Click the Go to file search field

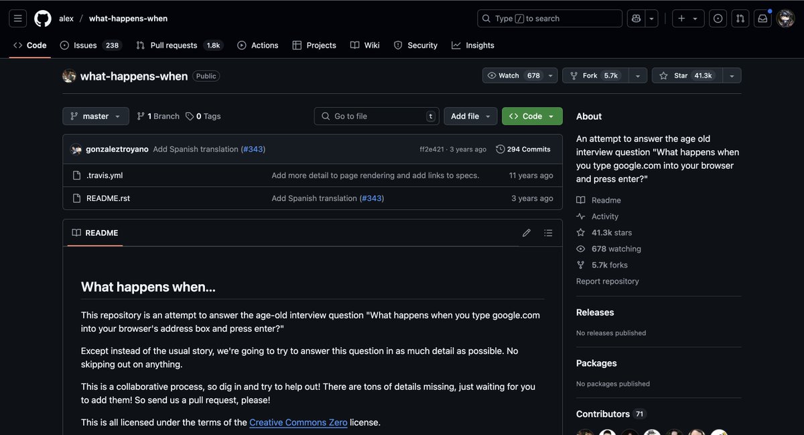click(x=377, y=116)
